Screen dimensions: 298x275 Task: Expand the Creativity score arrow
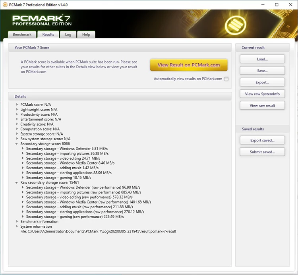pyautogui.click(x=17, y=124)
